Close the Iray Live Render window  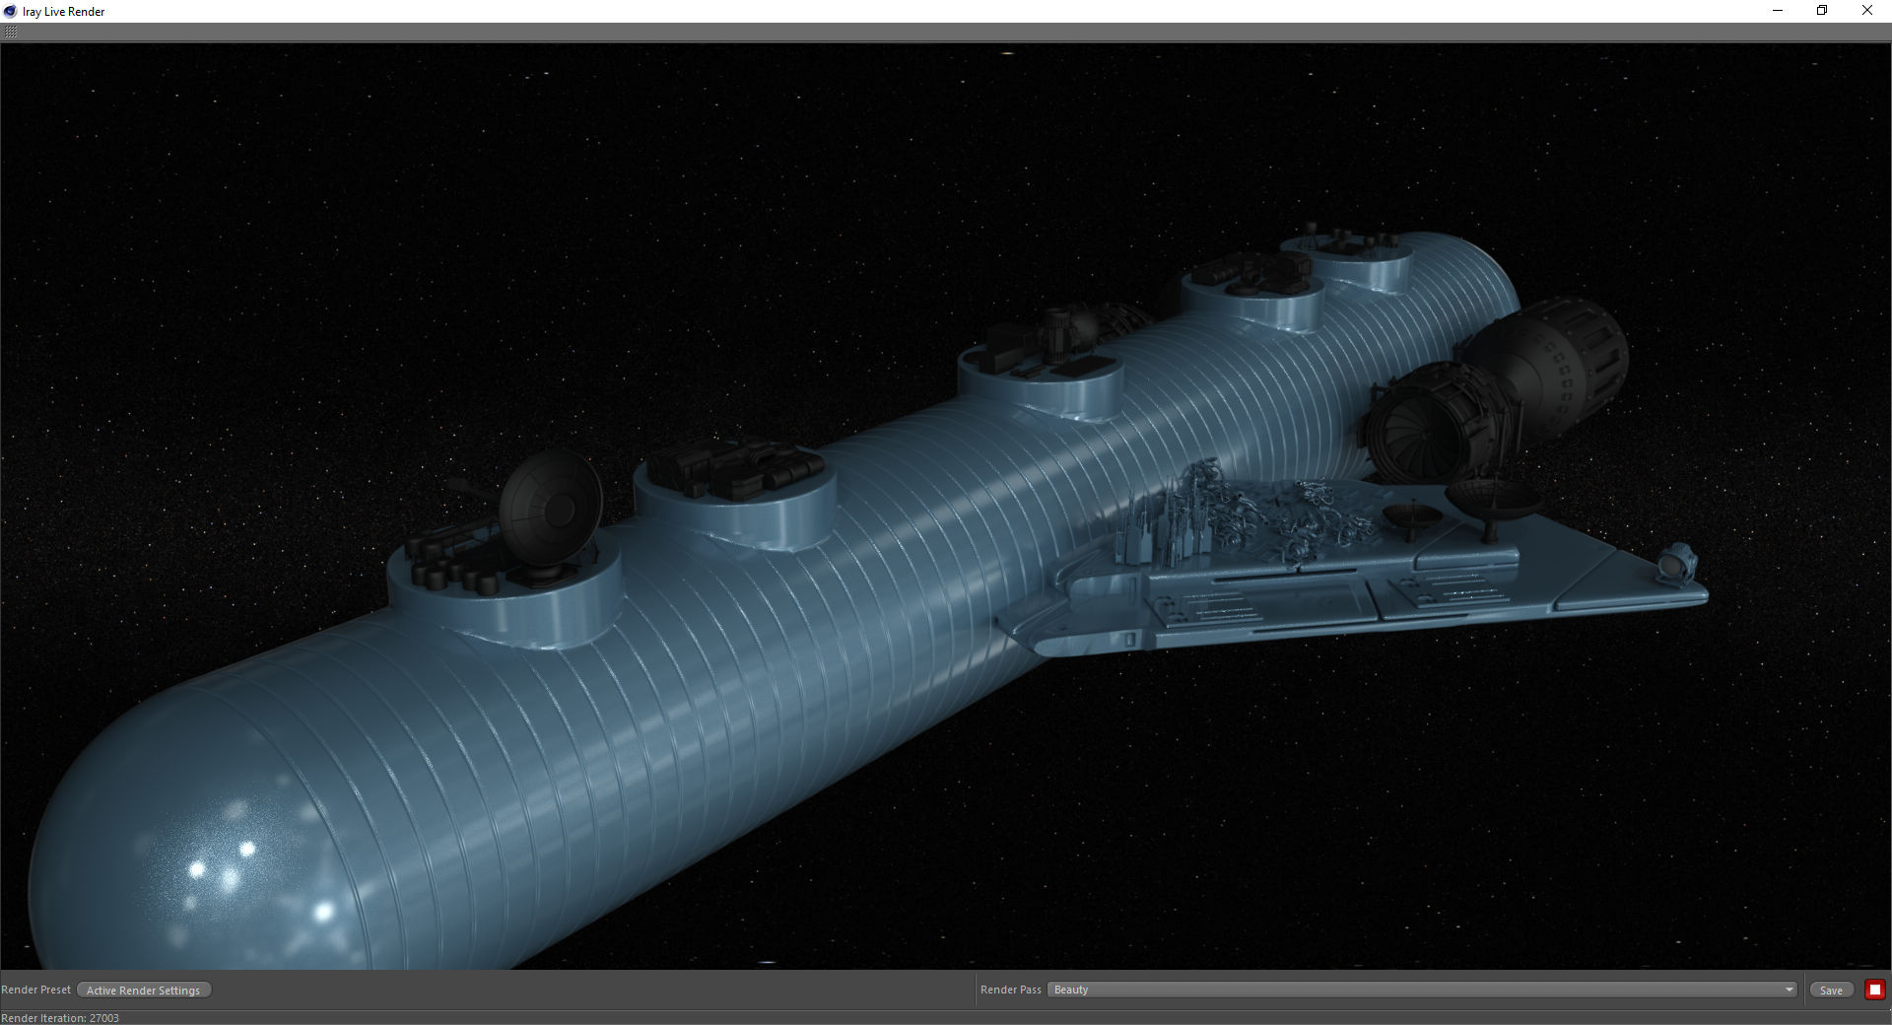(x=1867, y=11)
